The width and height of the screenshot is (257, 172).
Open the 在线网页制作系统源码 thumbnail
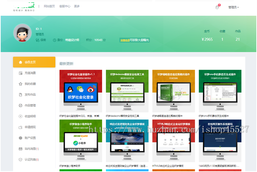tap(220, 141)
